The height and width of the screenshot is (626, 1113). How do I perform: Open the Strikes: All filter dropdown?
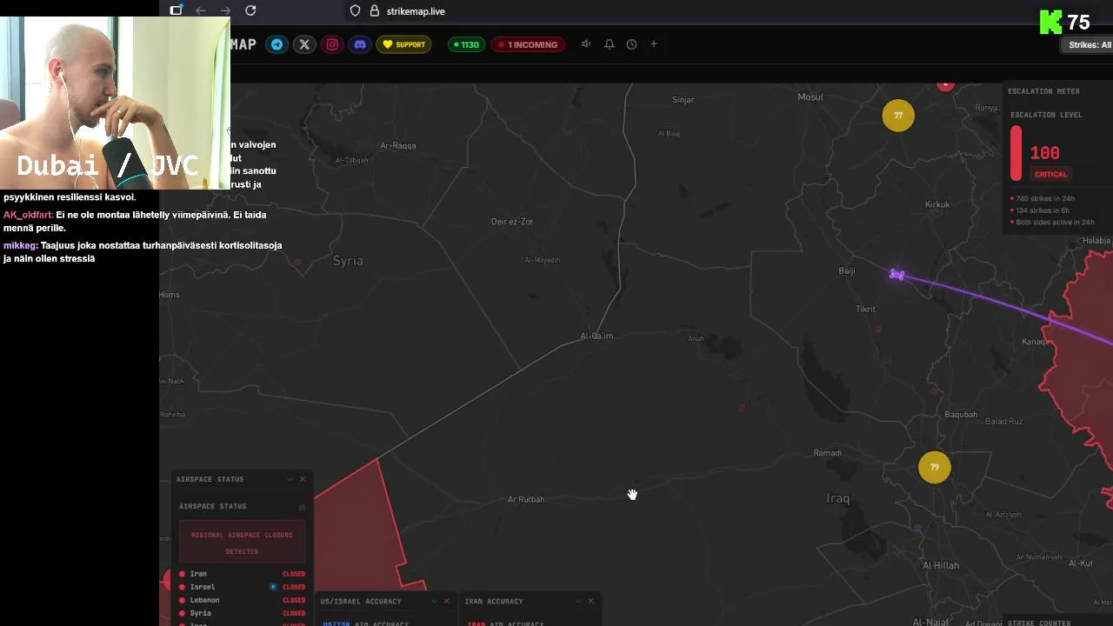pos(1089,45)
